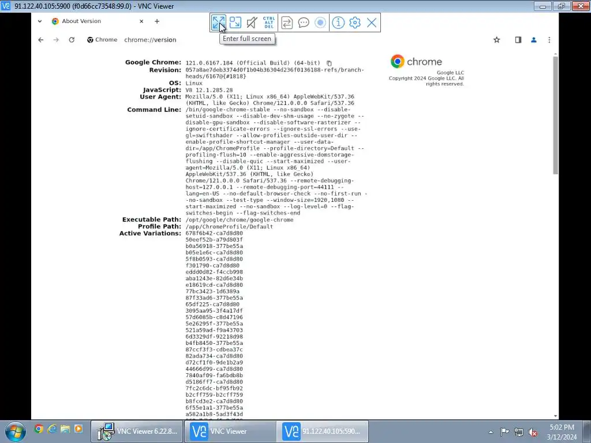Open Chrome's three-dot menu
Image resolution: width=591 pixels, height=443 pixels.
(x=549, y=40)
